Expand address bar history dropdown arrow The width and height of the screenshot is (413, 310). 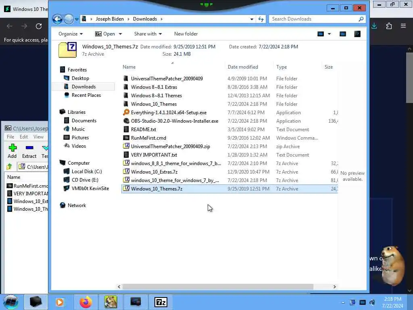pos(252,19)
